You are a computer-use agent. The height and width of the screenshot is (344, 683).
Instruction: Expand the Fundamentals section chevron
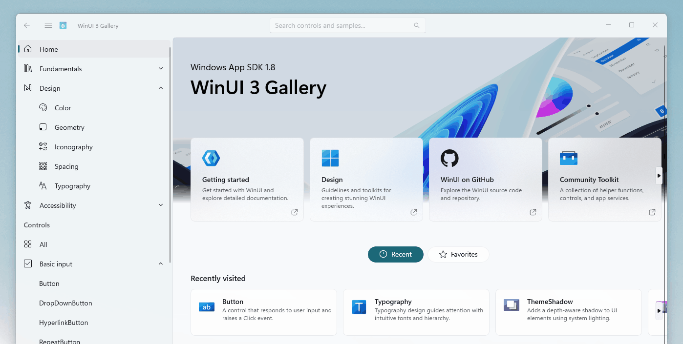click(x=161, y=69)
